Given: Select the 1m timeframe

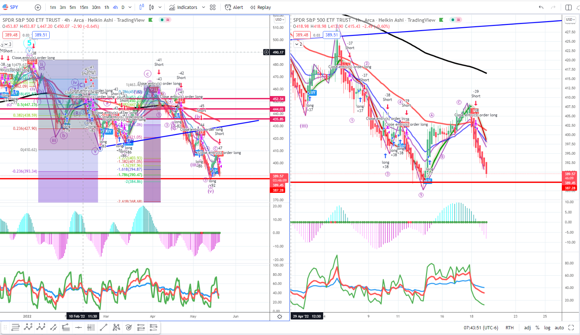Looking at the screenshot, I should coord(53,7).
